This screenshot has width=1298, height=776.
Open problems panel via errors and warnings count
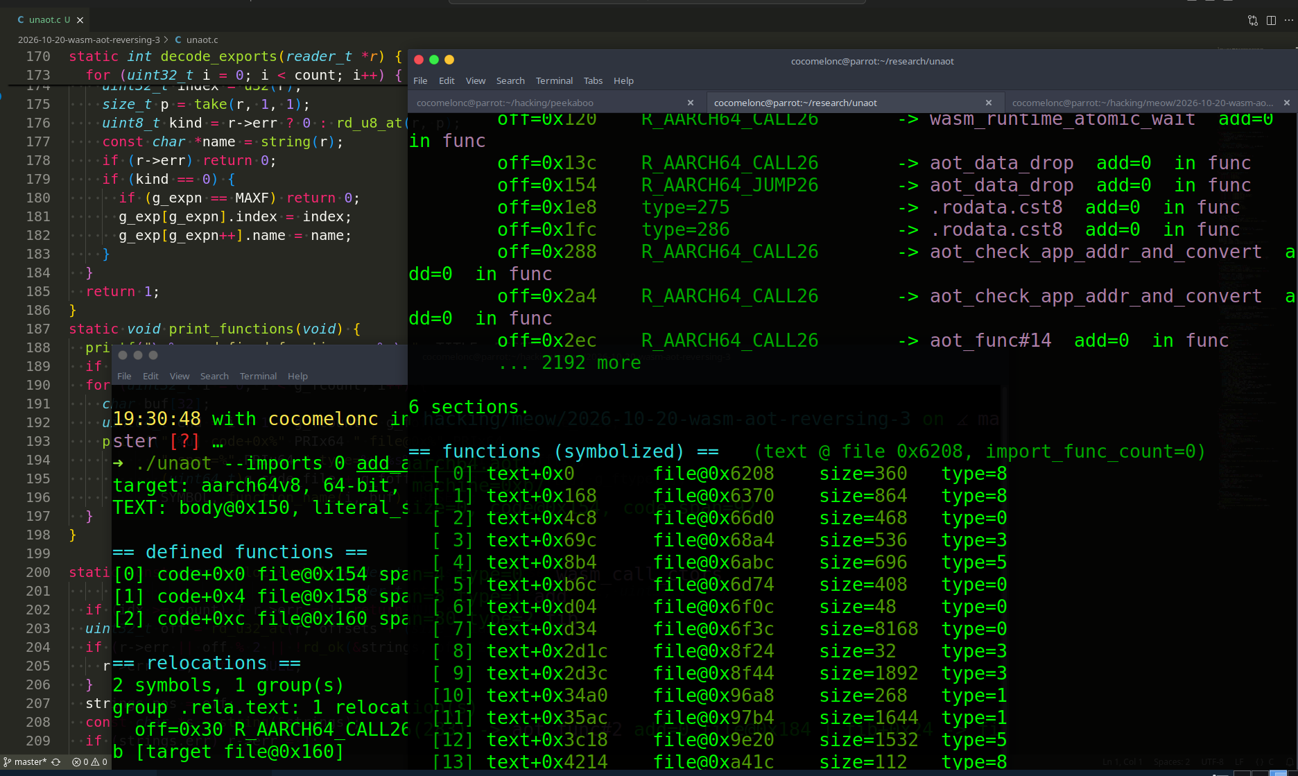(x=90, y=761)
